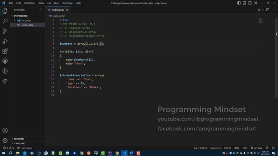Open the View menu
The width and height of the screenshot is (278, 156).
pos(41,3)
